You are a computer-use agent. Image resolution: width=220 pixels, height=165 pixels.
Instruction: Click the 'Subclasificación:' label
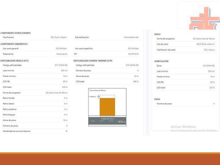coord(82,37)
